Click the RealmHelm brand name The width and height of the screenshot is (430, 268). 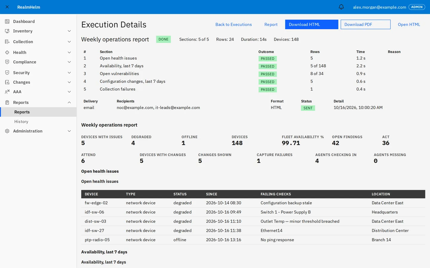pyautogui.click(x=29, y=7)
